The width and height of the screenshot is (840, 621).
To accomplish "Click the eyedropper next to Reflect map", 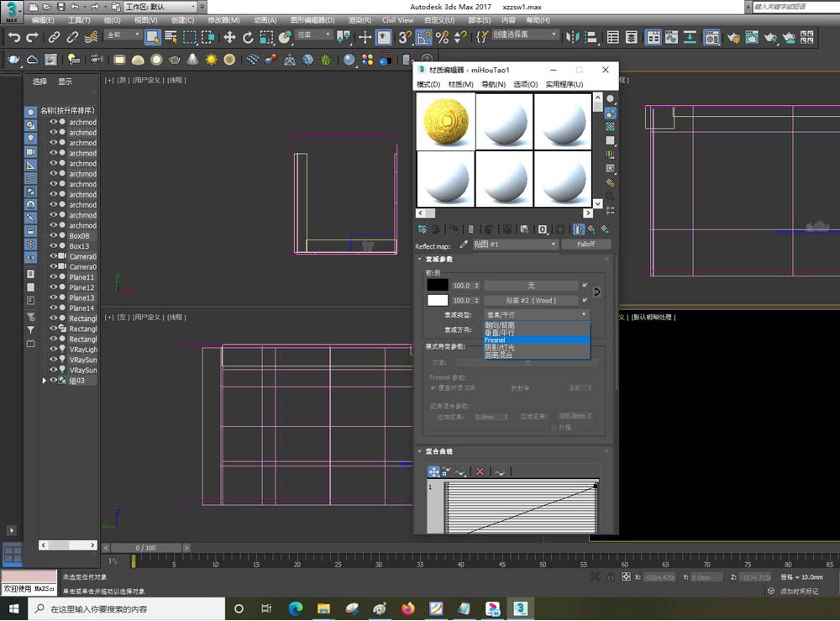I will [x=463, y=245].
